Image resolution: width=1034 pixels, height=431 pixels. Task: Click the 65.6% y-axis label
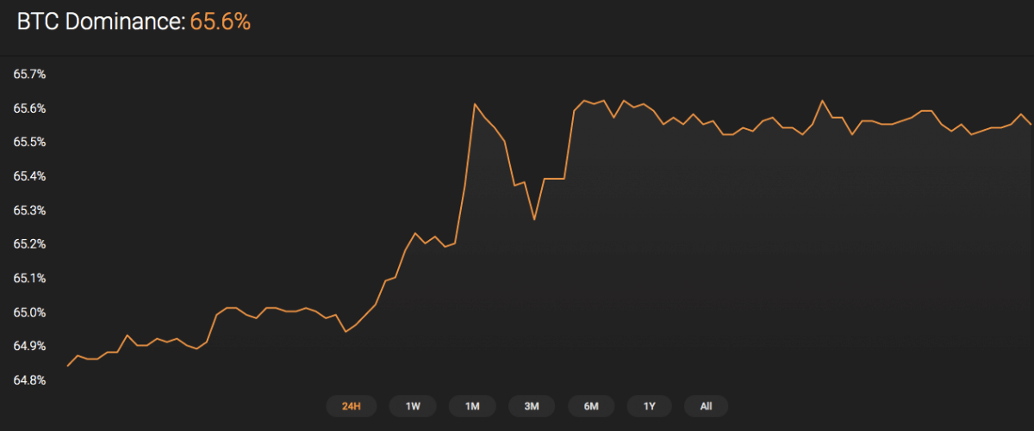coord(29,108)
